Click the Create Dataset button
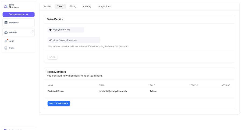The width and height of the screenshot is (242, 130). click(19, 14)
